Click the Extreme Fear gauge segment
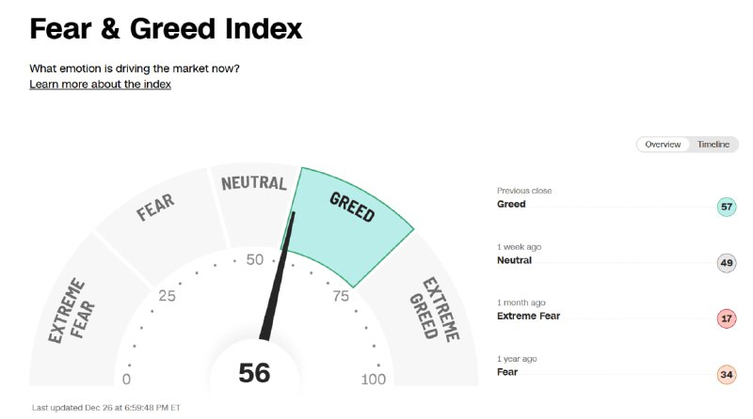This screenshot has height=419, width=753. coord(69,310)
